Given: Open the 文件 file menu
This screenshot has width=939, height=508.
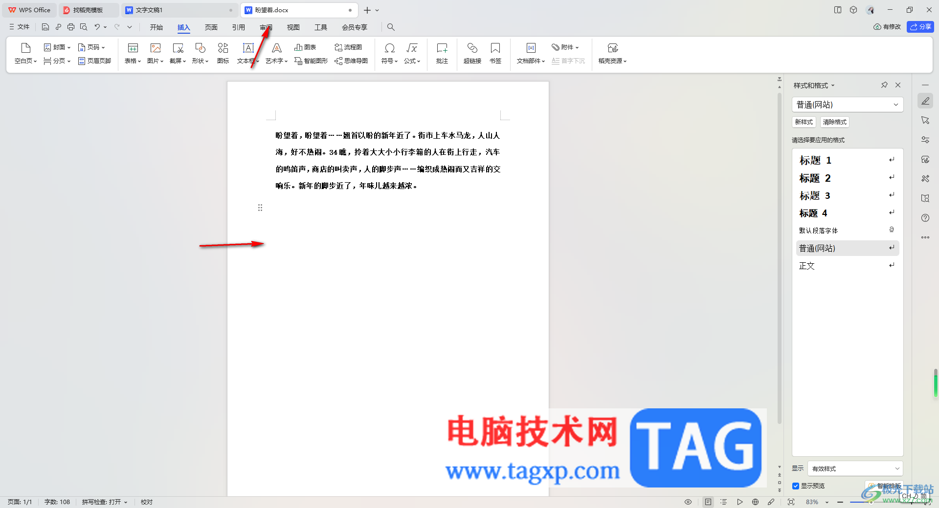Looking at the screenshot, I should (x=19, y=27).
